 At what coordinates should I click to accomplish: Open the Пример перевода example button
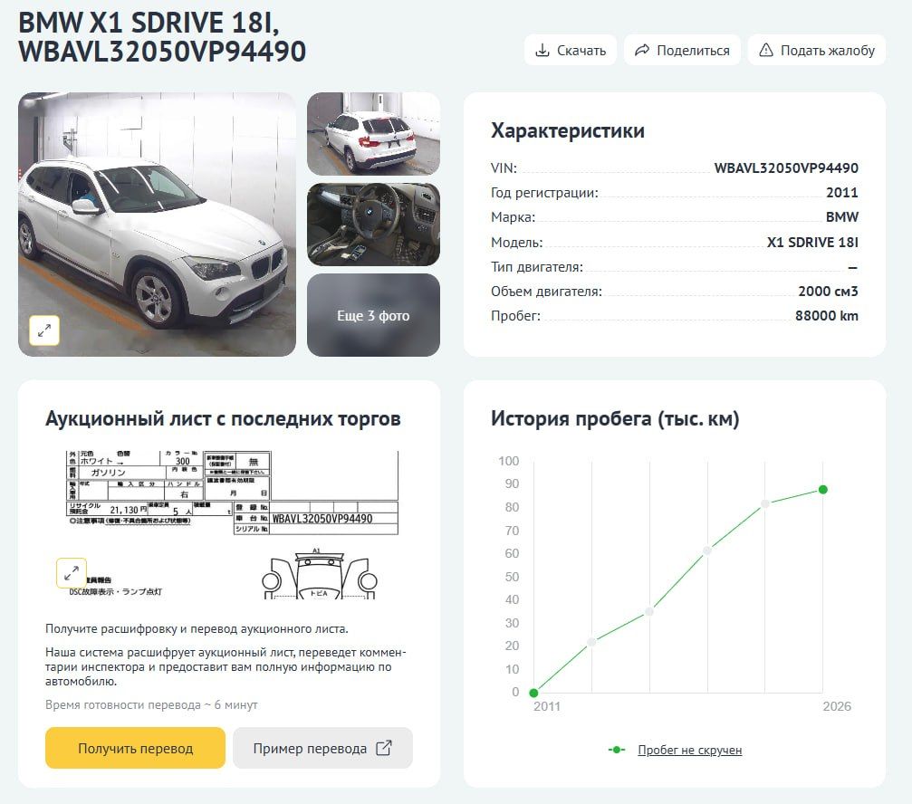[x=322, y=748]
